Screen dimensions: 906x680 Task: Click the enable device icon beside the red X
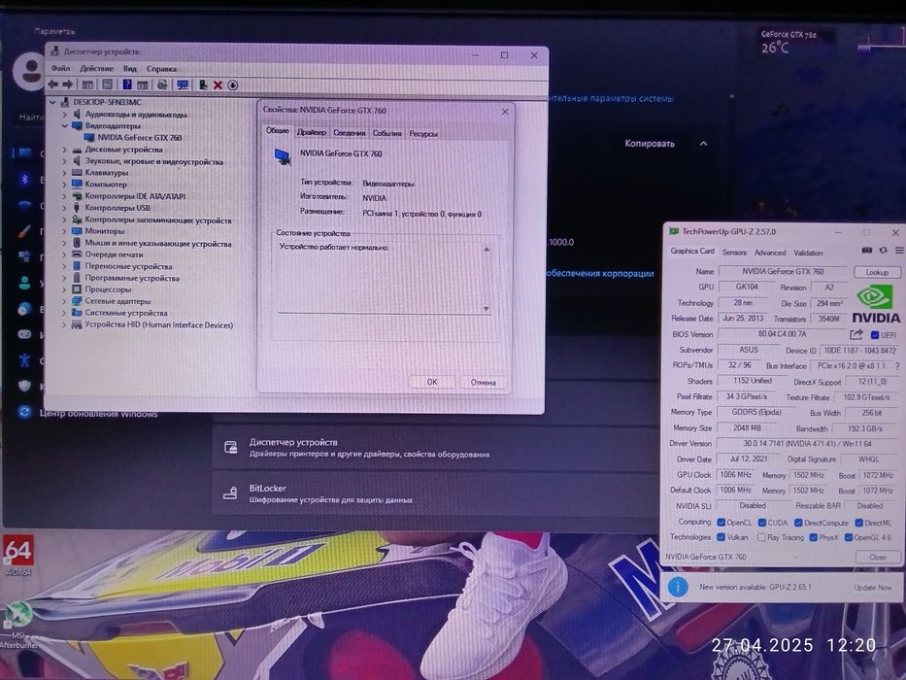pos(203,85)
